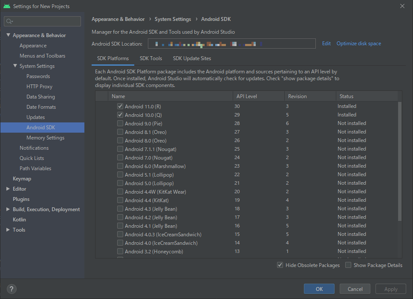Open Appearance settings page
413x299 pixels.
click(x=33, y=46)
